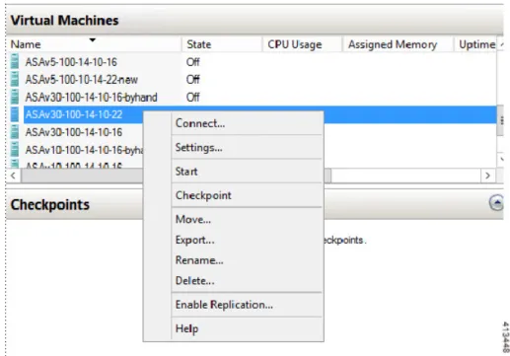Click the VM icon beside ASAv30-100-14-10-22
The image size is (510, 356).
tap(15, 114)
